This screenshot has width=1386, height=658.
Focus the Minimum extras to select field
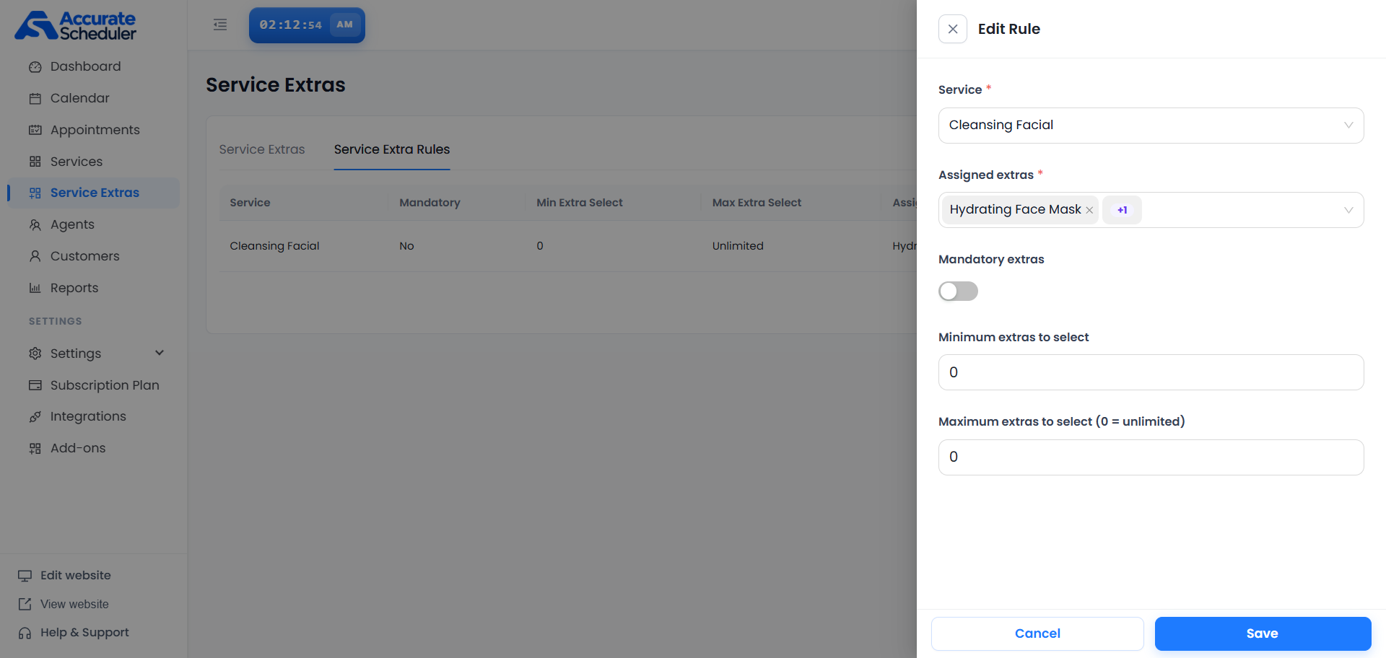tap(1151, 372)
